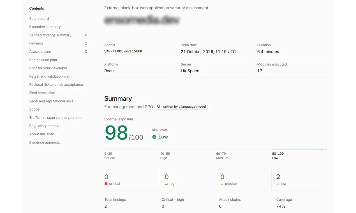356x213 pixels.
Task: Go to Retest and validation plan
Action: (50, 76)
